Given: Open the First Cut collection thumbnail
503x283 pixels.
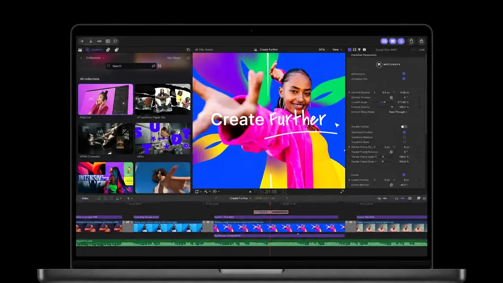Looking at the screenshot, I should (105, 99).
